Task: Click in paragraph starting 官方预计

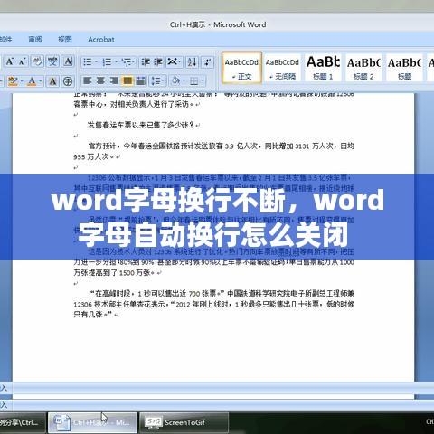Action: (214, 151)
